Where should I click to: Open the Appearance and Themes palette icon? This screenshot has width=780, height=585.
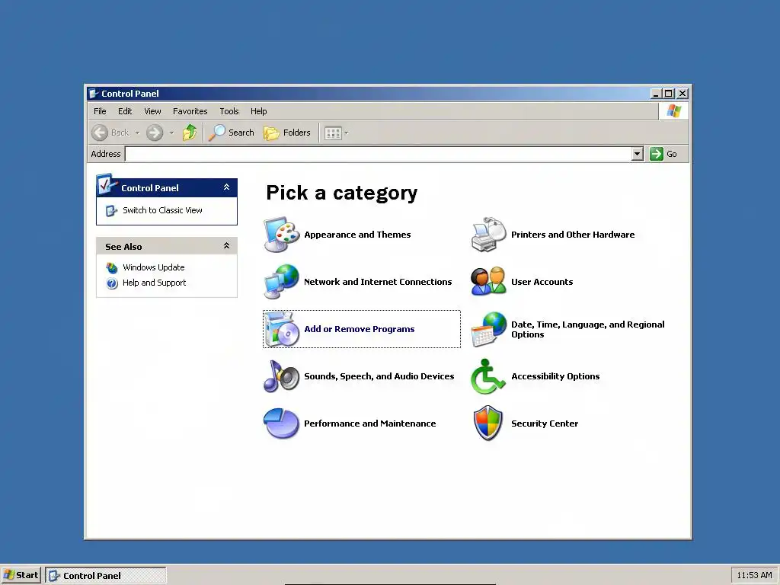pos(282,235)
